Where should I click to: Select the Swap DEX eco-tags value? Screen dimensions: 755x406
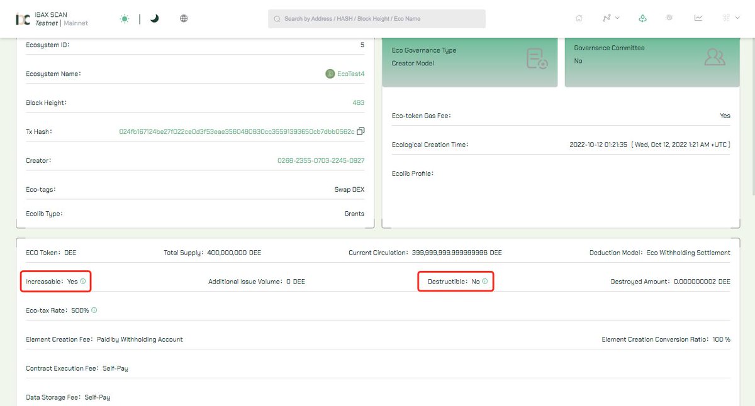pos(349,190)
